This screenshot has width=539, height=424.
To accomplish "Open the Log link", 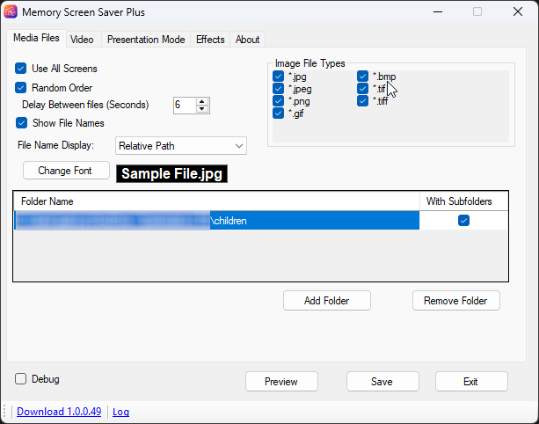I will [121, 412].
